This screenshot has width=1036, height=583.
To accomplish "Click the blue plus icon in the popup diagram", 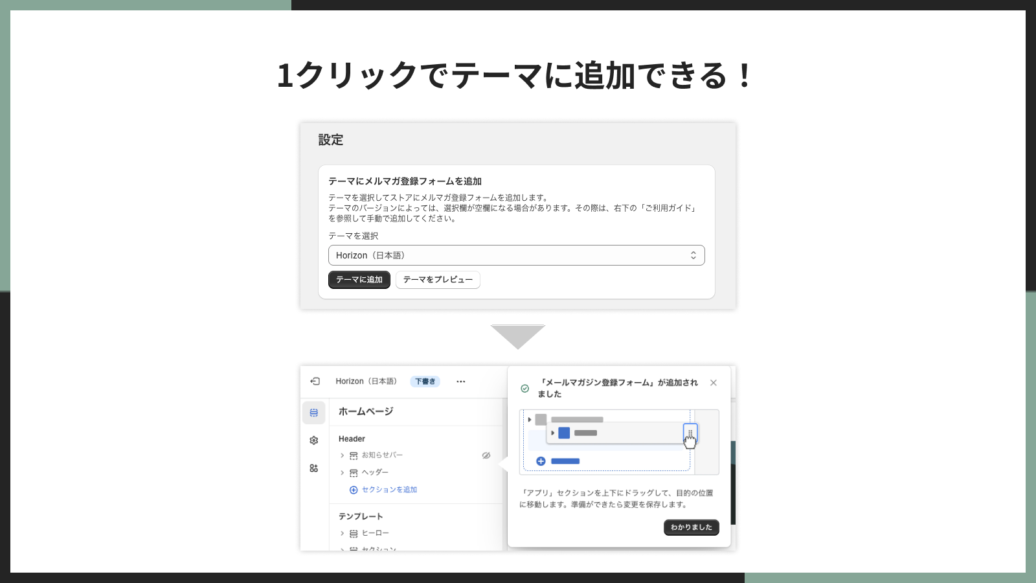I will [541, 461].
